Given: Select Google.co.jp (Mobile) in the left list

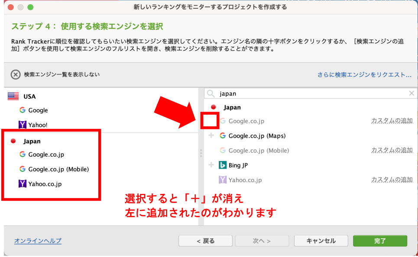Looking at the screenshot, I should 58,169.
